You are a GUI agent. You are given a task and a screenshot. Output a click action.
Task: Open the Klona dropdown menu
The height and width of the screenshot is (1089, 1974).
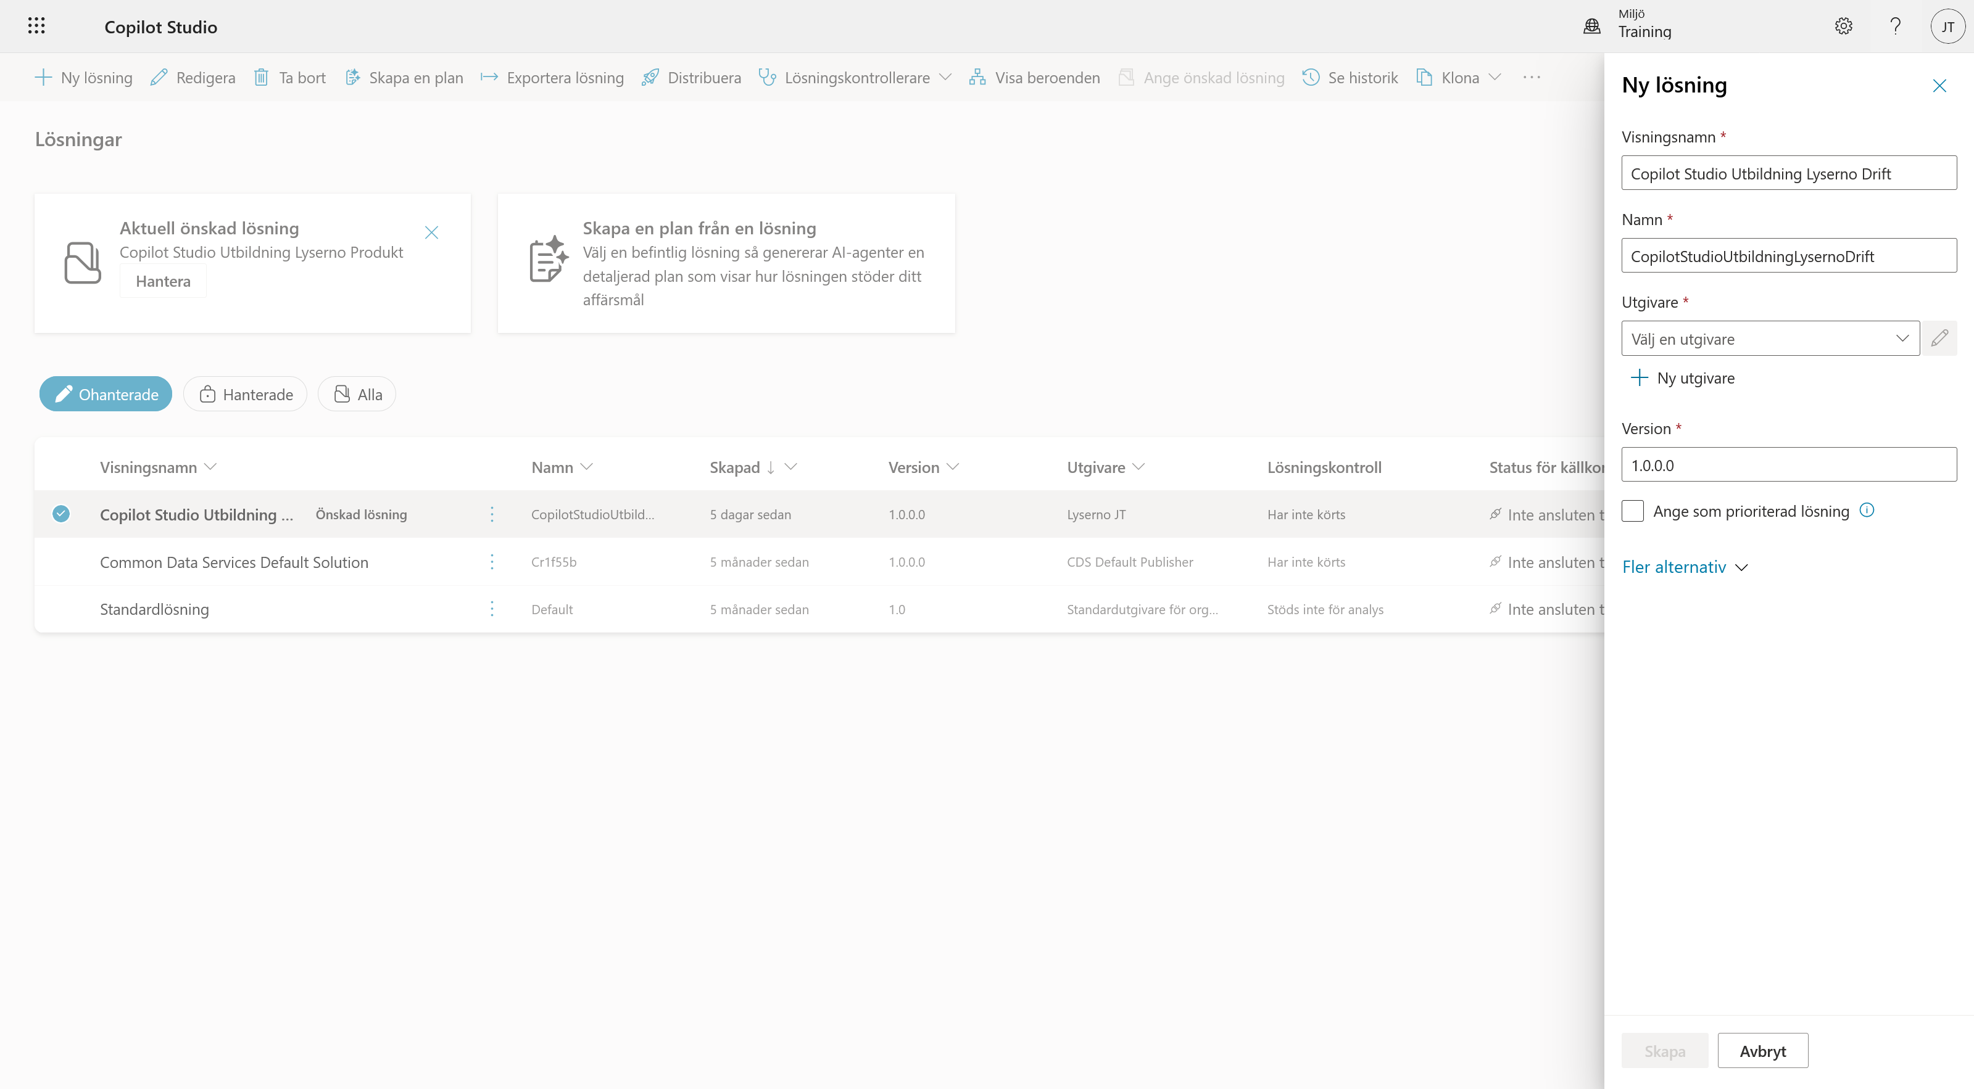coord(1458,77)
